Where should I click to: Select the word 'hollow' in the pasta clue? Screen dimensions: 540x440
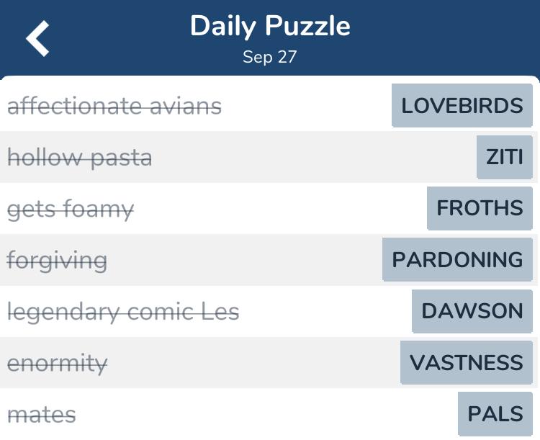42,158
